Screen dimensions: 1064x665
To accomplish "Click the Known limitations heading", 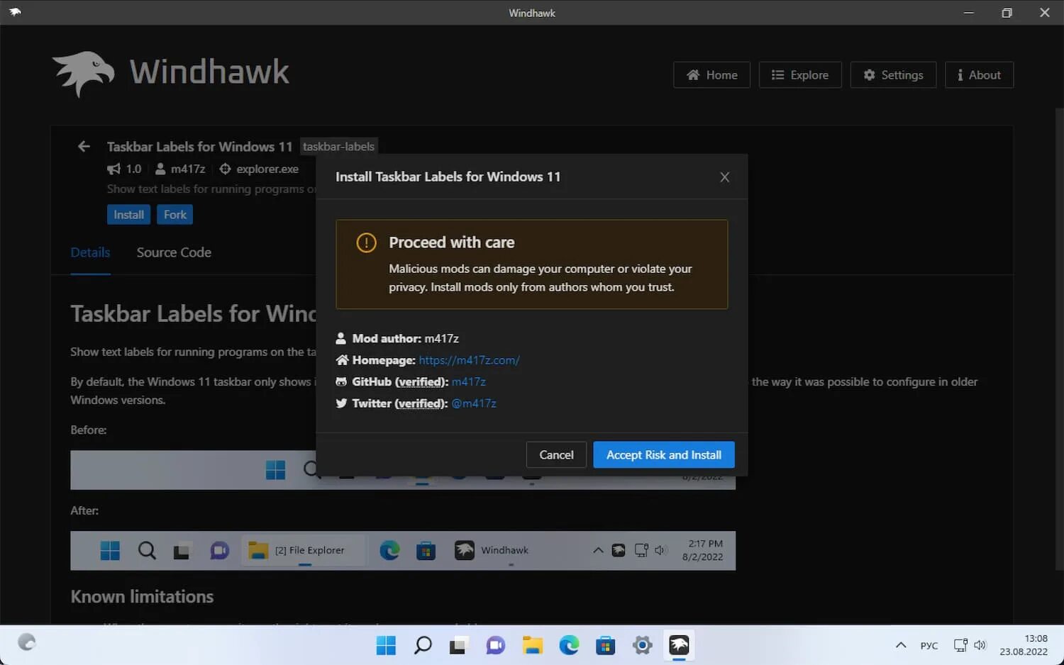I will [x=142, y=597].
